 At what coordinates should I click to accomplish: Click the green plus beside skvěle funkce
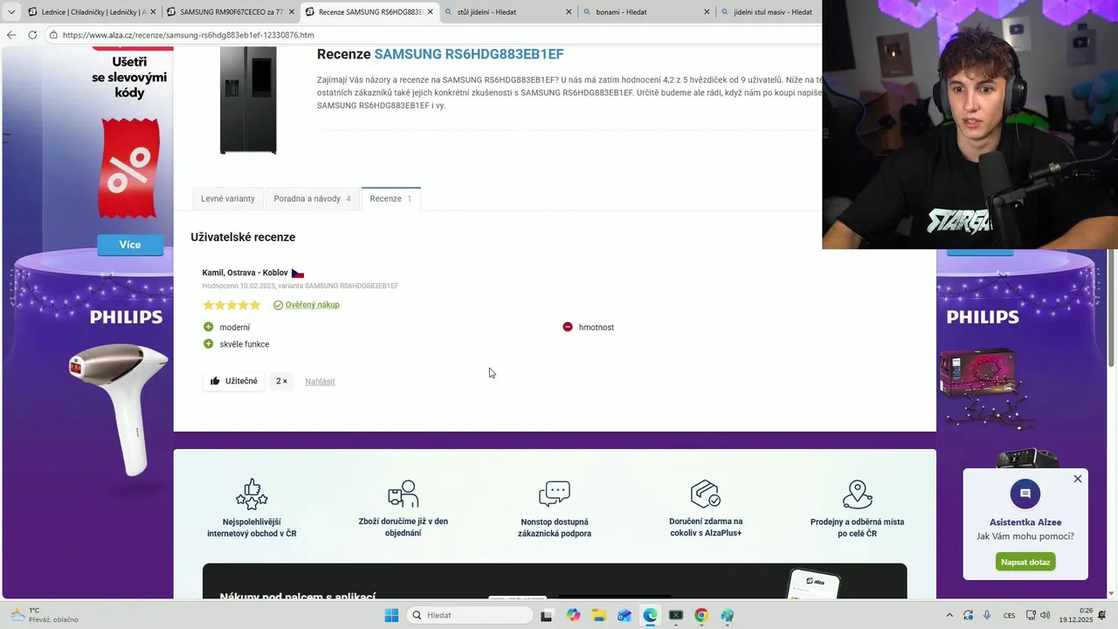pyautogui.click(x=208, y=343)
